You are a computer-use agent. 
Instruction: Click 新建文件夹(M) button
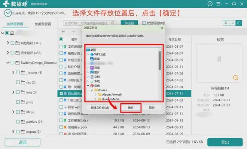(x=100, y=108)
